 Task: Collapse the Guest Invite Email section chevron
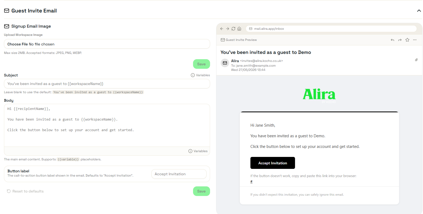click(419, 11)
